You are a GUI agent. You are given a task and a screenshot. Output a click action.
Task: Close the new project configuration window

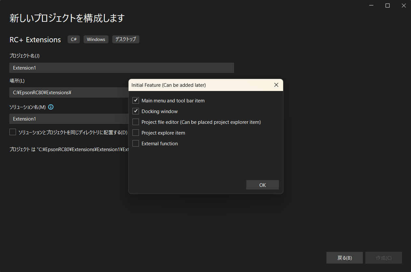coord(403,6)
